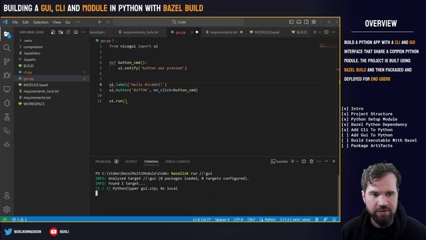Screen dimensions: 426x240
Task: Show hidden menus with title bar ellipsis
Action: (78, 22)
